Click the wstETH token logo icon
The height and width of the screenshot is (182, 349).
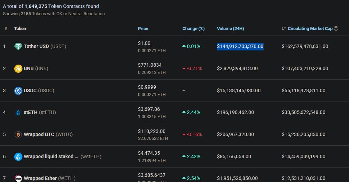(x=18, y=157)
